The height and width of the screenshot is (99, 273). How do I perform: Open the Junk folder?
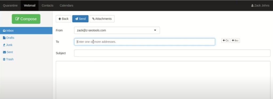(26, 45)
